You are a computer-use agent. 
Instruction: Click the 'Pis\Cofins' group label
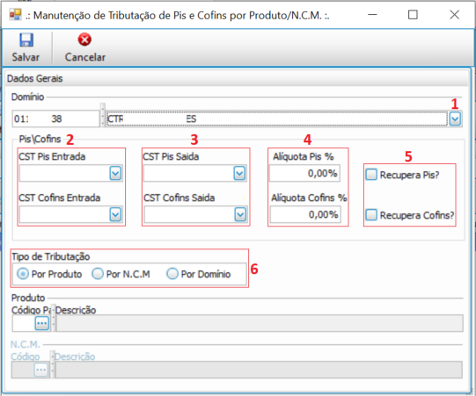[x=40, y=139]
